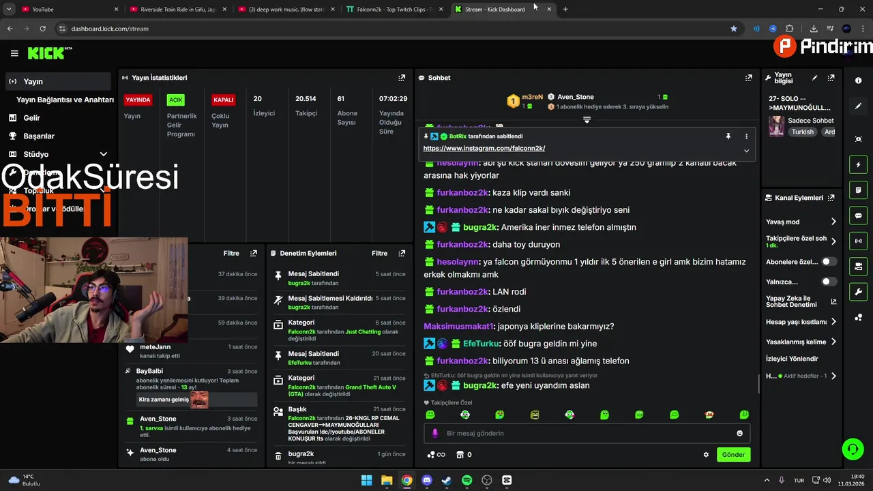Open the emoji picker in message box
873x491 pixels.
pos(739,433)
